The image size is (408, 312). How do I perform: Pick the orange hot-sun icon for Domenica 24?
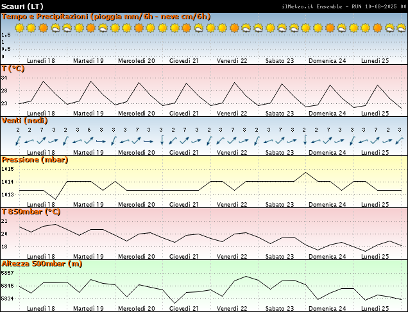(330, 28)
